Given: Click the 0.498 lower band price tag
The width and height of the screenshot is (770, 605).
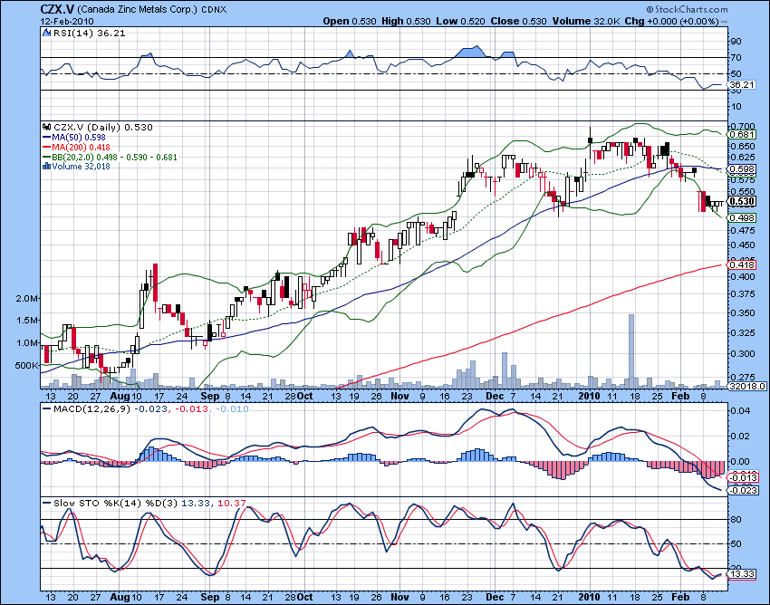Looking at the screenshot, I should pos(742,217).
